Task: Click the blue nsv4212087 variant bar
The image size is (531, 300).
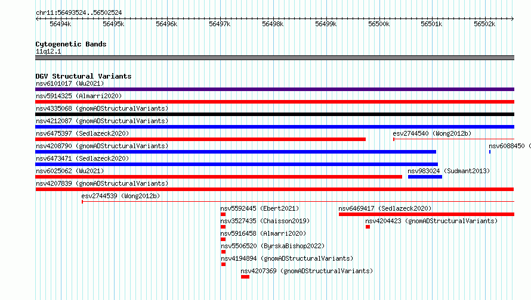Action: tap(274, 127)
